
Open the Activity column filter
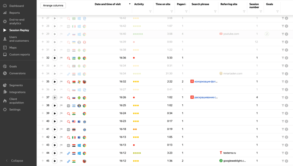point(150,12)
